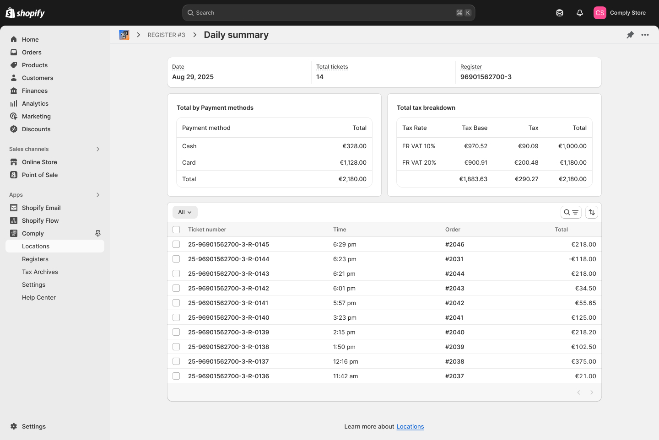Select all tickets with header checkbox
Image resolution: width=659 pixels, height=440 pixels.
tap(176, 230)
